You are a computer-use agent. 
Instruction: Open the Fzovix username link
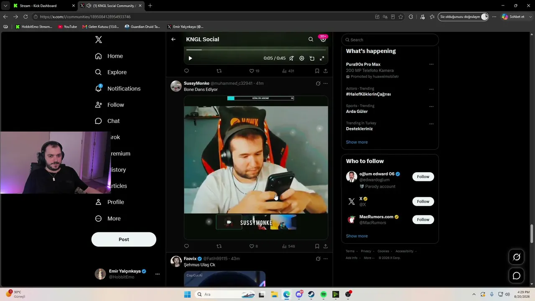tap(190, 259)
